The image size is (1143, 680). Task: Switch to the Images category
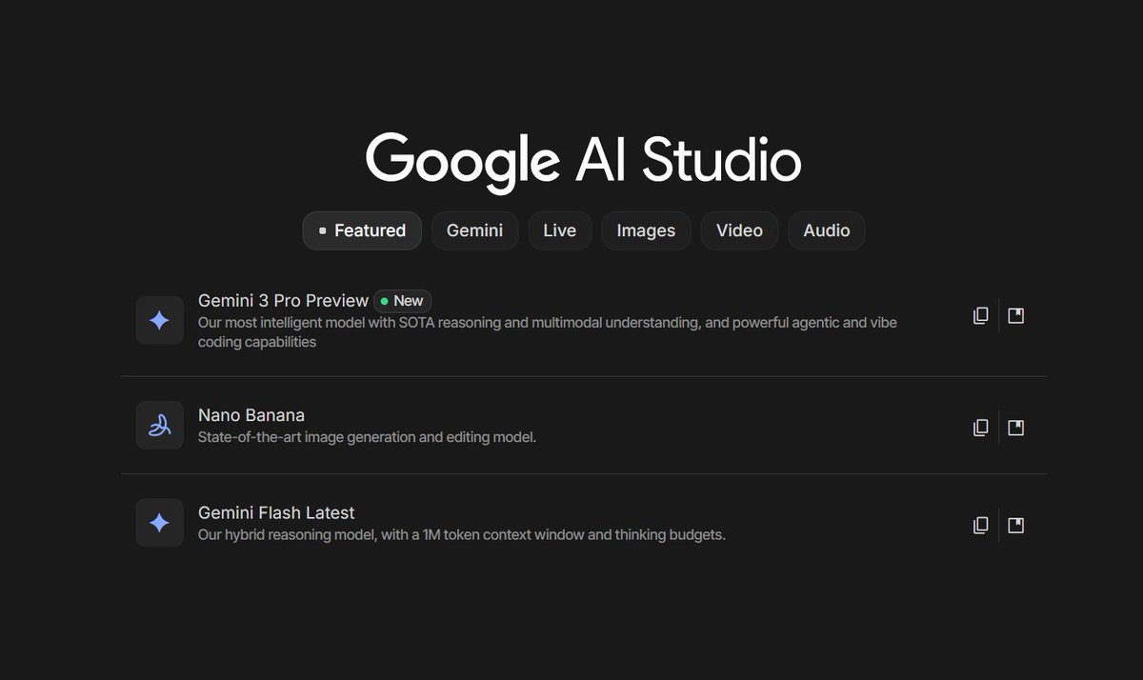click(646, 230)
